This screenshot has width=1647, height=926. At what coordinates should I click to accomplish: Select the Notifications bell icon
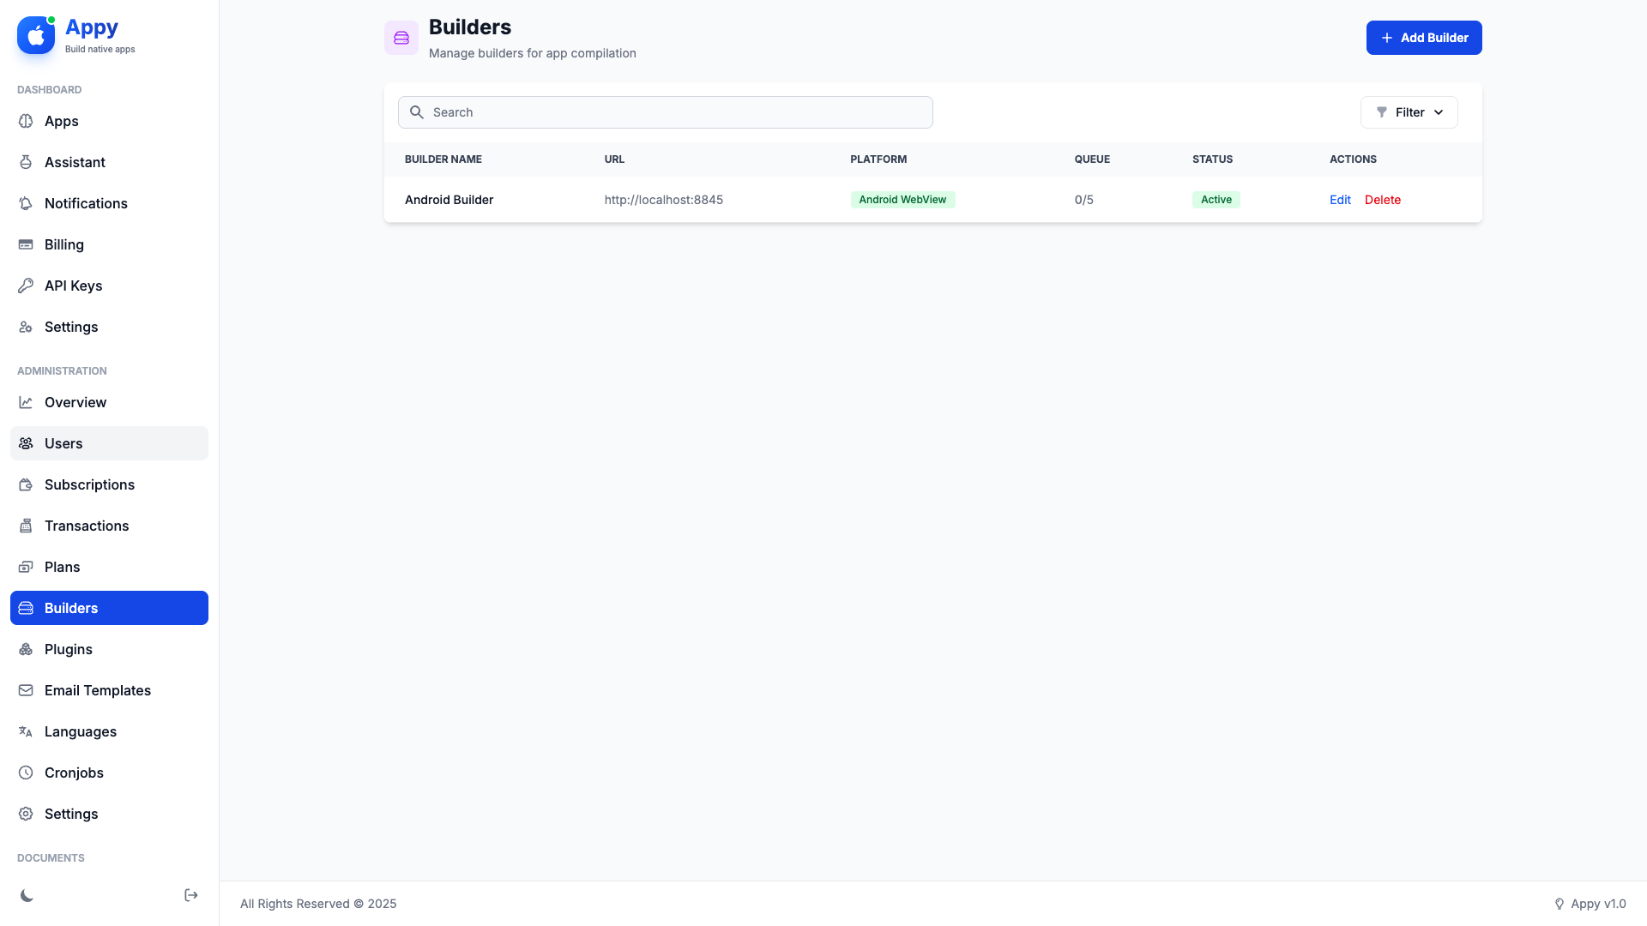[27, 203]
